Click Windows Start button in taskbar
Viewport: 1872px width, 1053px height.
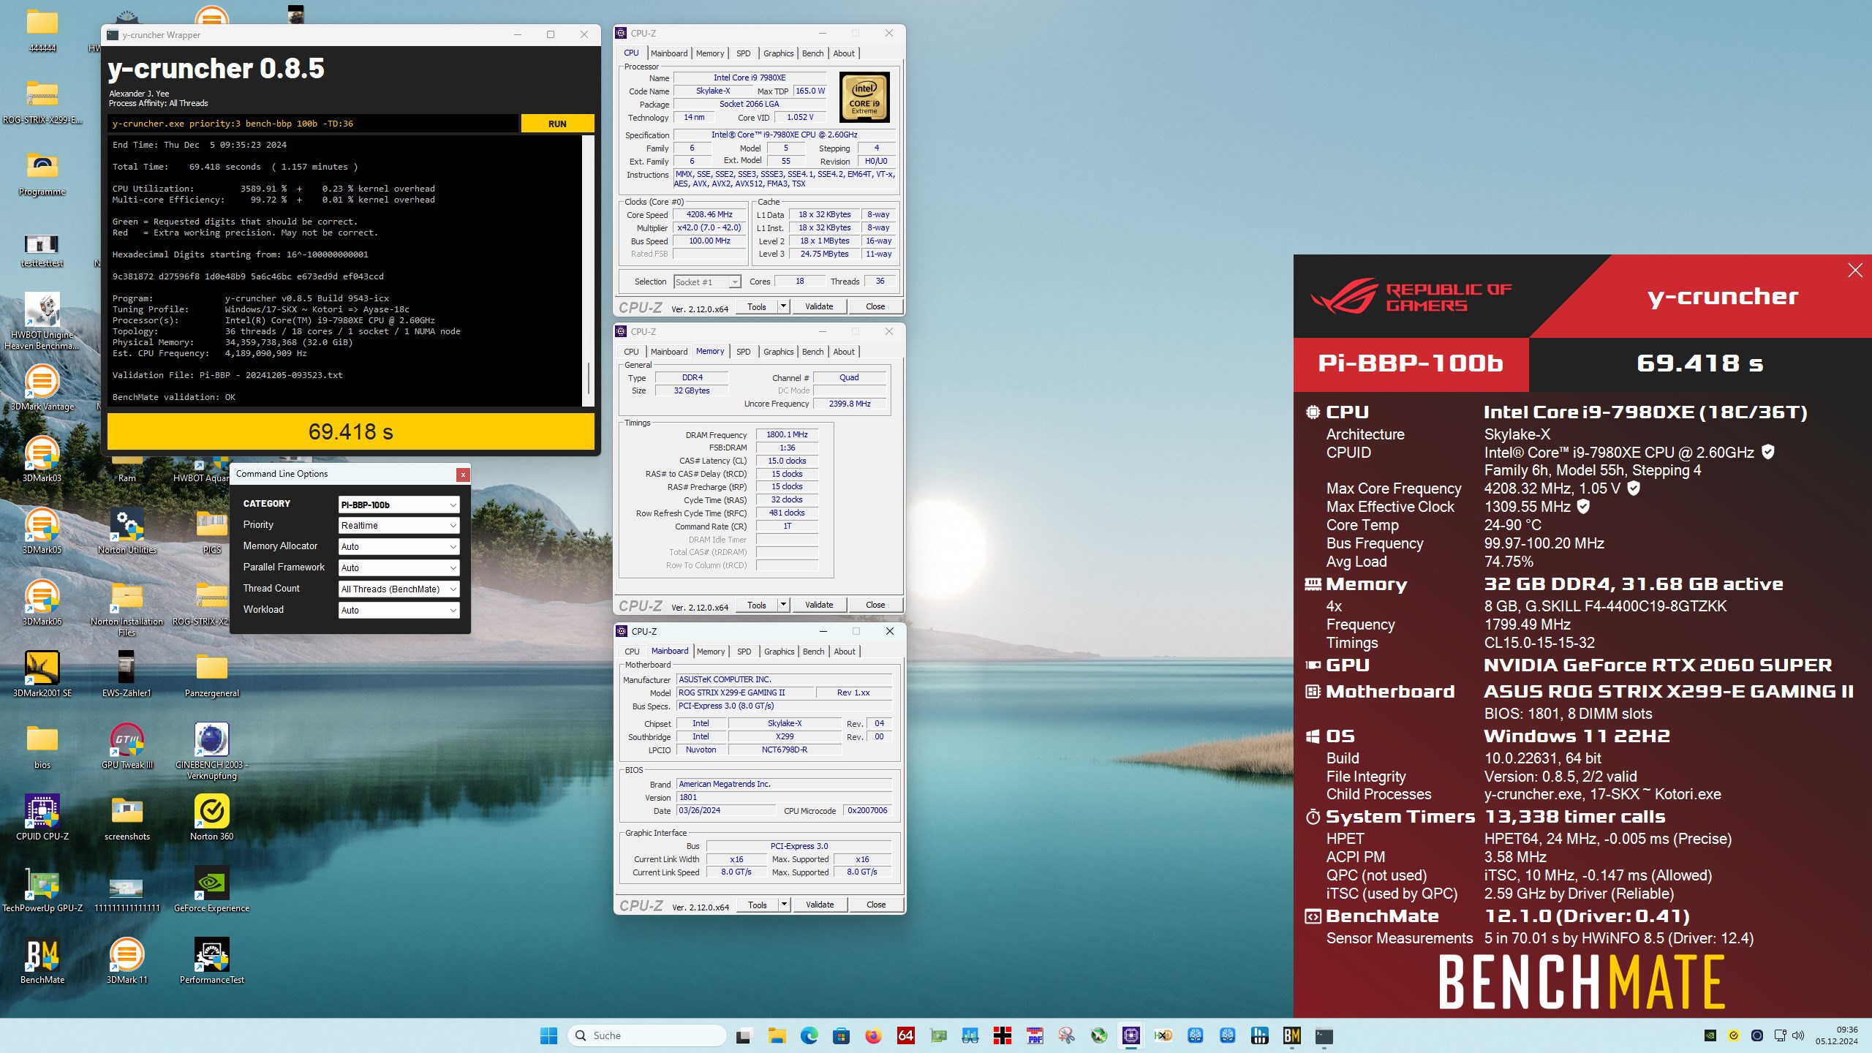click(548, 1035)
